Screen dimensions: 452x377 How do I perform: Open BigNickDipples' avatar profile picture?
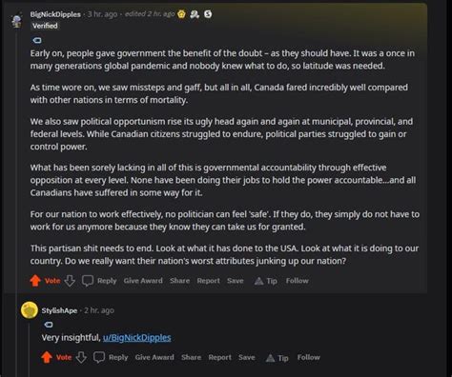pyautogui.click(x=16, y=20)
